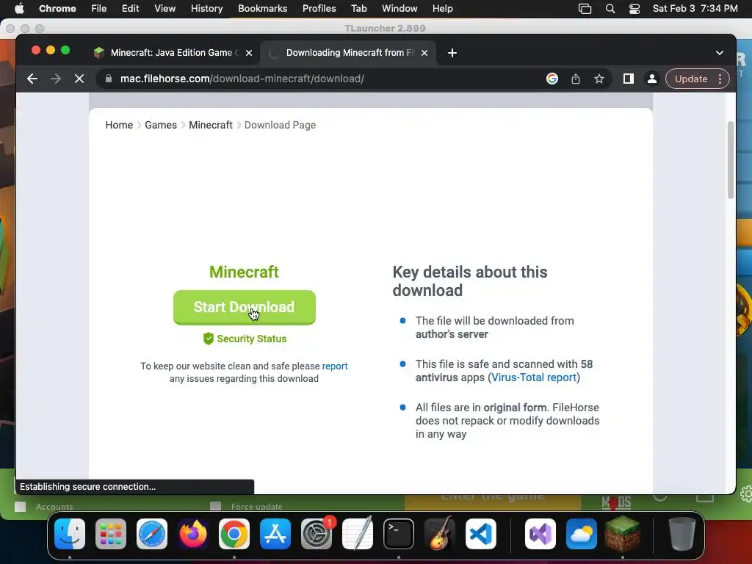752x564 pixels.
Task: Open the Edit menu
Action: click(131, 9)
